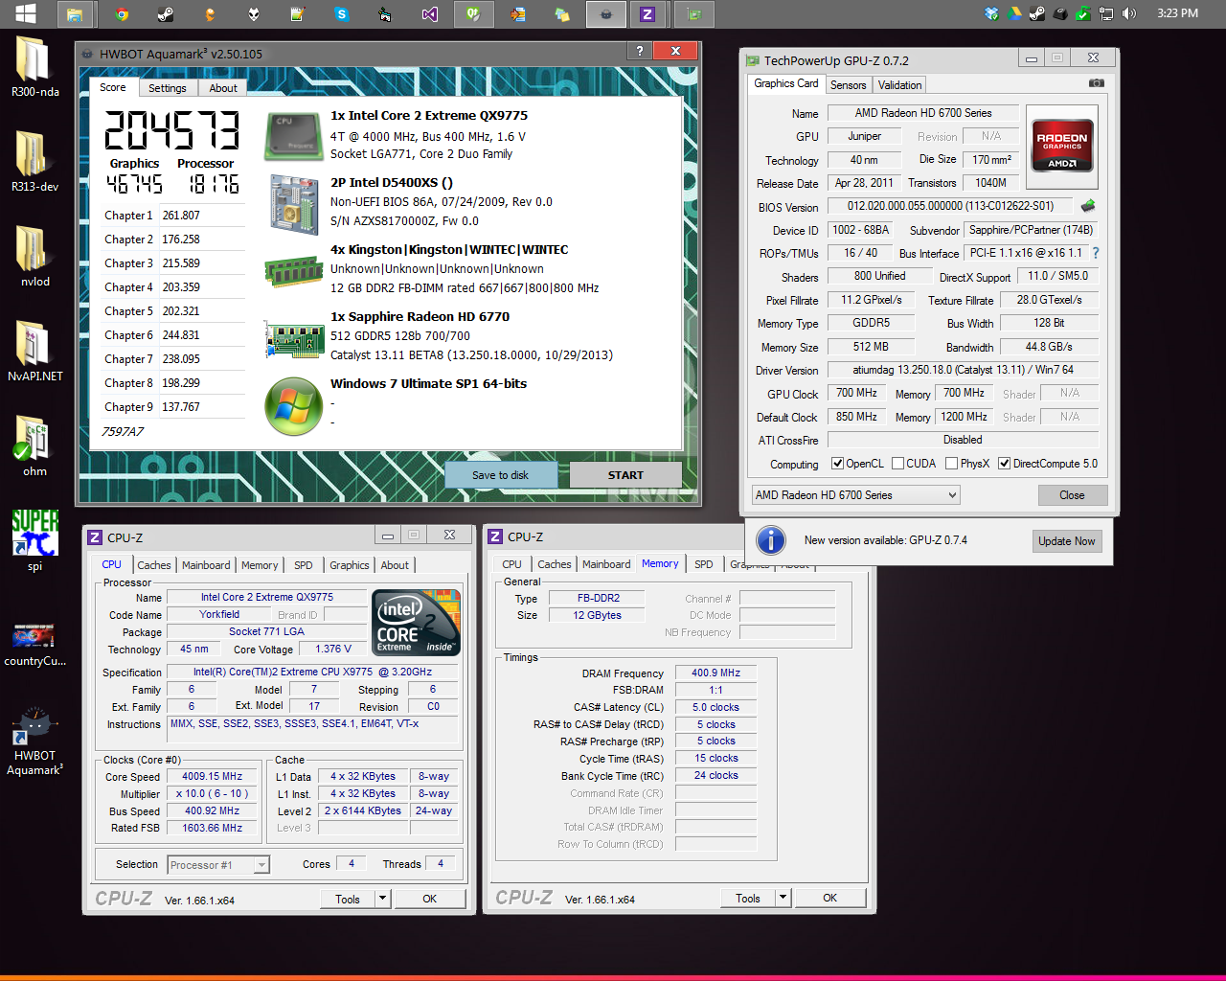Click the BIOS save chip icon in GPU-Z
The height and width of the screenshot is (981, 1226).
(x=1088, y=205)
